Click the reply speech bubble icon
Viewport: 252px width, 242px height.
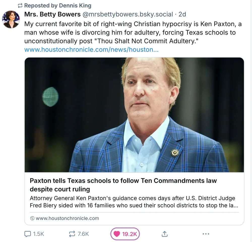pyautogui.click(x=27, y=234)
